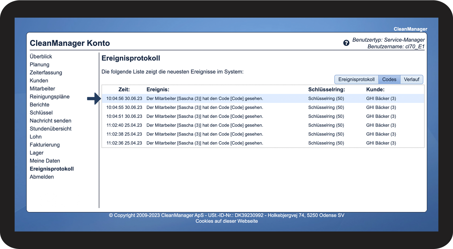Screen dimensions: 453x249
Task: Open Fakturierung in the sidebar
Action: (45, 145)
